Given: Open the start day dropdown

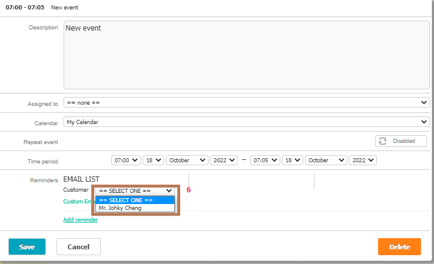Looking at the screenshot, I should [x=153, y=160].
